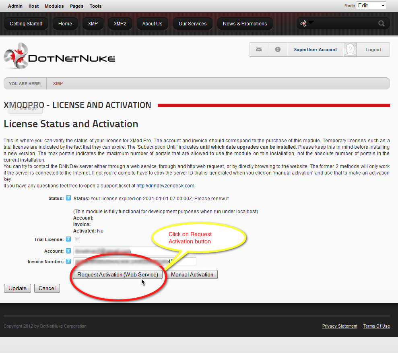Image resolution: width=398 pixels, height=353 pixels.
Task: Tick the Trial License checkbox
Action: pos(77,239)
